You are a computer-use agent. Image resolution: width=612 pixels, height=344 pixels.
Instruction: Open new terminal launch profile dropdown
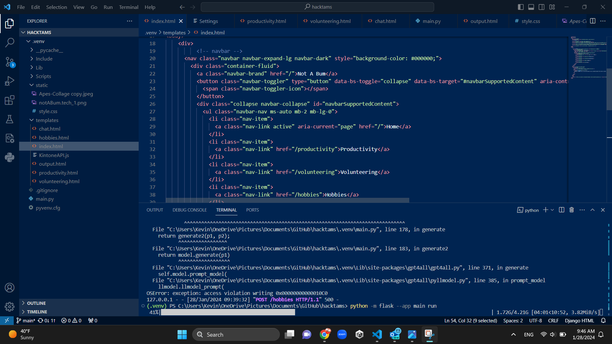(x=552, y=210)
